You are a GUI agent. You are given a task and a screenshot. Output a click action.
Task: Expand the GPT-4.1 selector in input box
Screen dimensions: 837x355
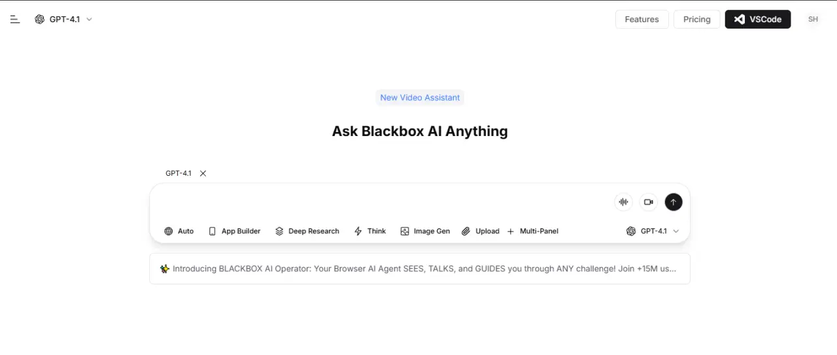pyautogui.click(x=653, y=231)
